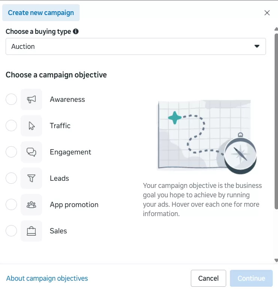Image resolution: width=278 pixels, height=292 pixels.
Task: Click the buying type dropdown arrow
Action: [x=257, y=46]
